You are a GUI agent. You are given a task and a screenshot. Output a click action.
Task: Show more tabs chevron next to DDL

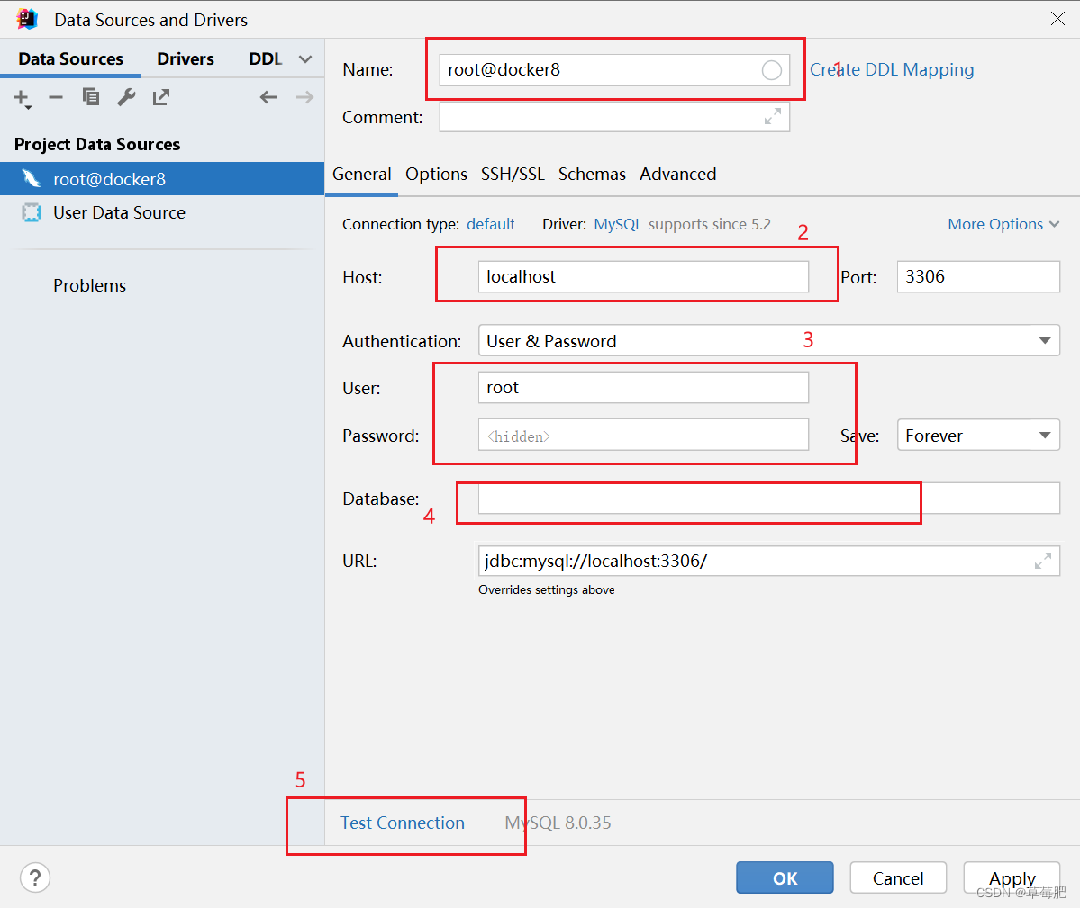tap(305, 59)
